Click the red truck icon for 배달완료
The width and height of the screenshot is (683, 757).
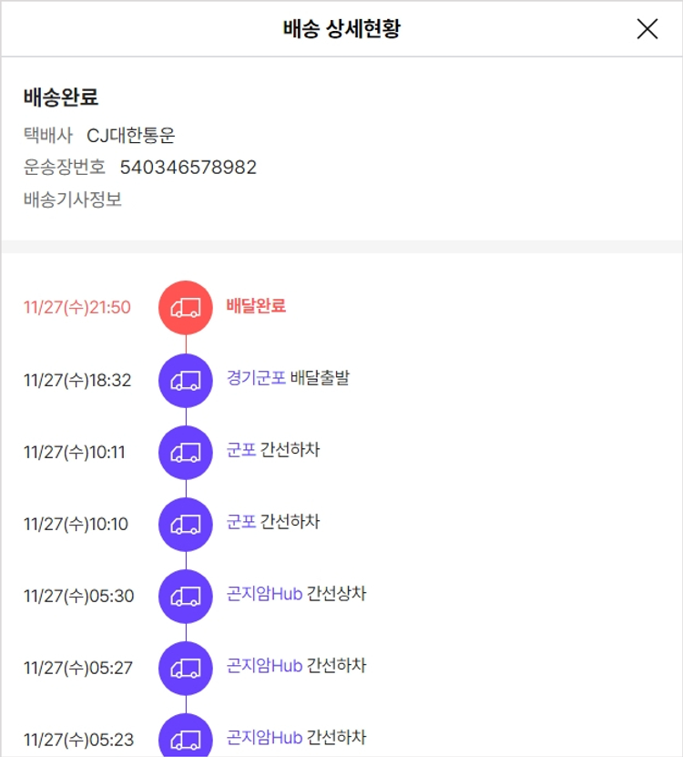186,307
